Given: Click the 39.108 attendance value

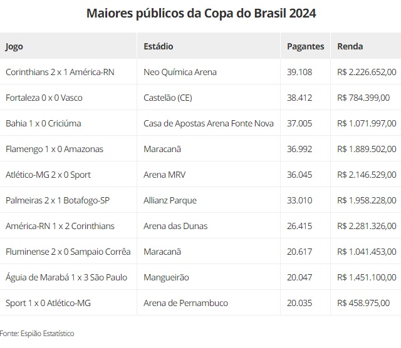Looking at the screenshot, I should [x=299, y=72].
